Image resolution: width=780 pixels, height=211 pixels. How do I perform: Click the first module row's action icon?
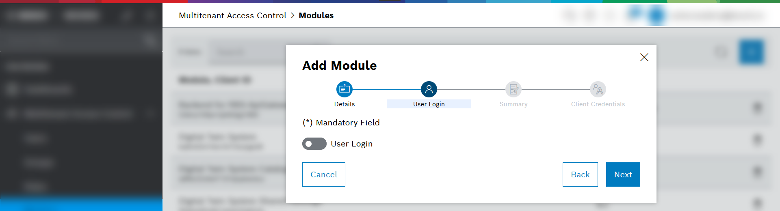click(757, 108)
